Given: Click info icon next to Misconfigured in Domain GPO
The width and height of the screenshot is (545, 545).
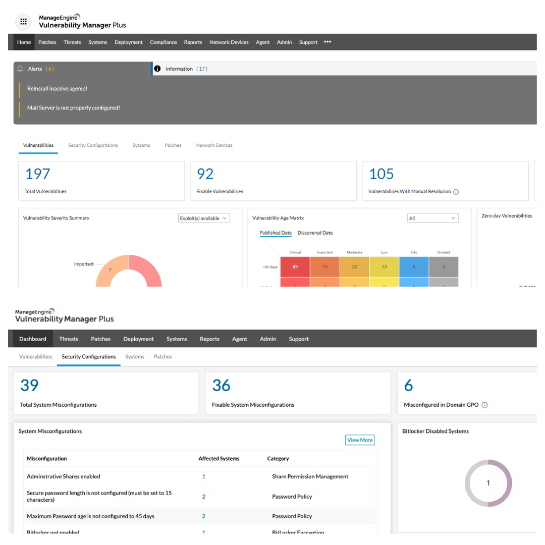Looking at the screenshot, I should [484, 405].
